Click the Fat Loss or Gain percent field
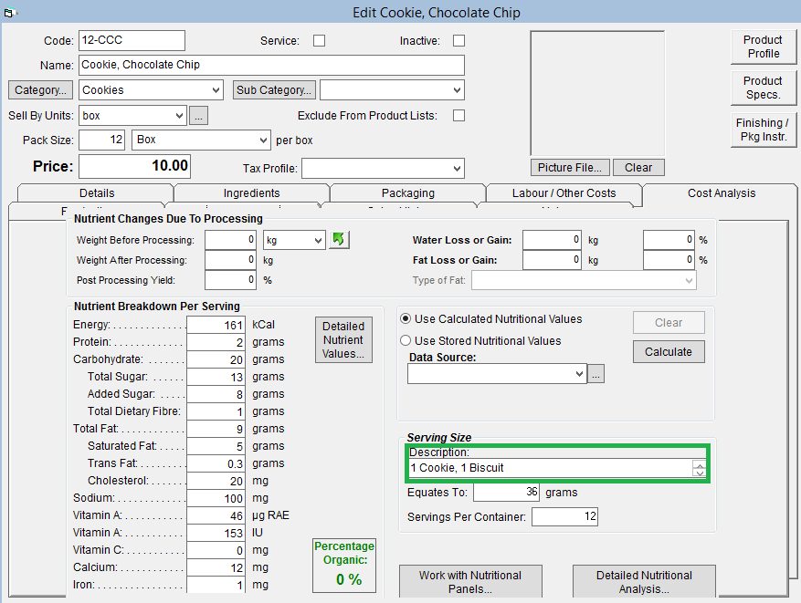The height and width of the screenshot is (603, 801). point(669,260)
